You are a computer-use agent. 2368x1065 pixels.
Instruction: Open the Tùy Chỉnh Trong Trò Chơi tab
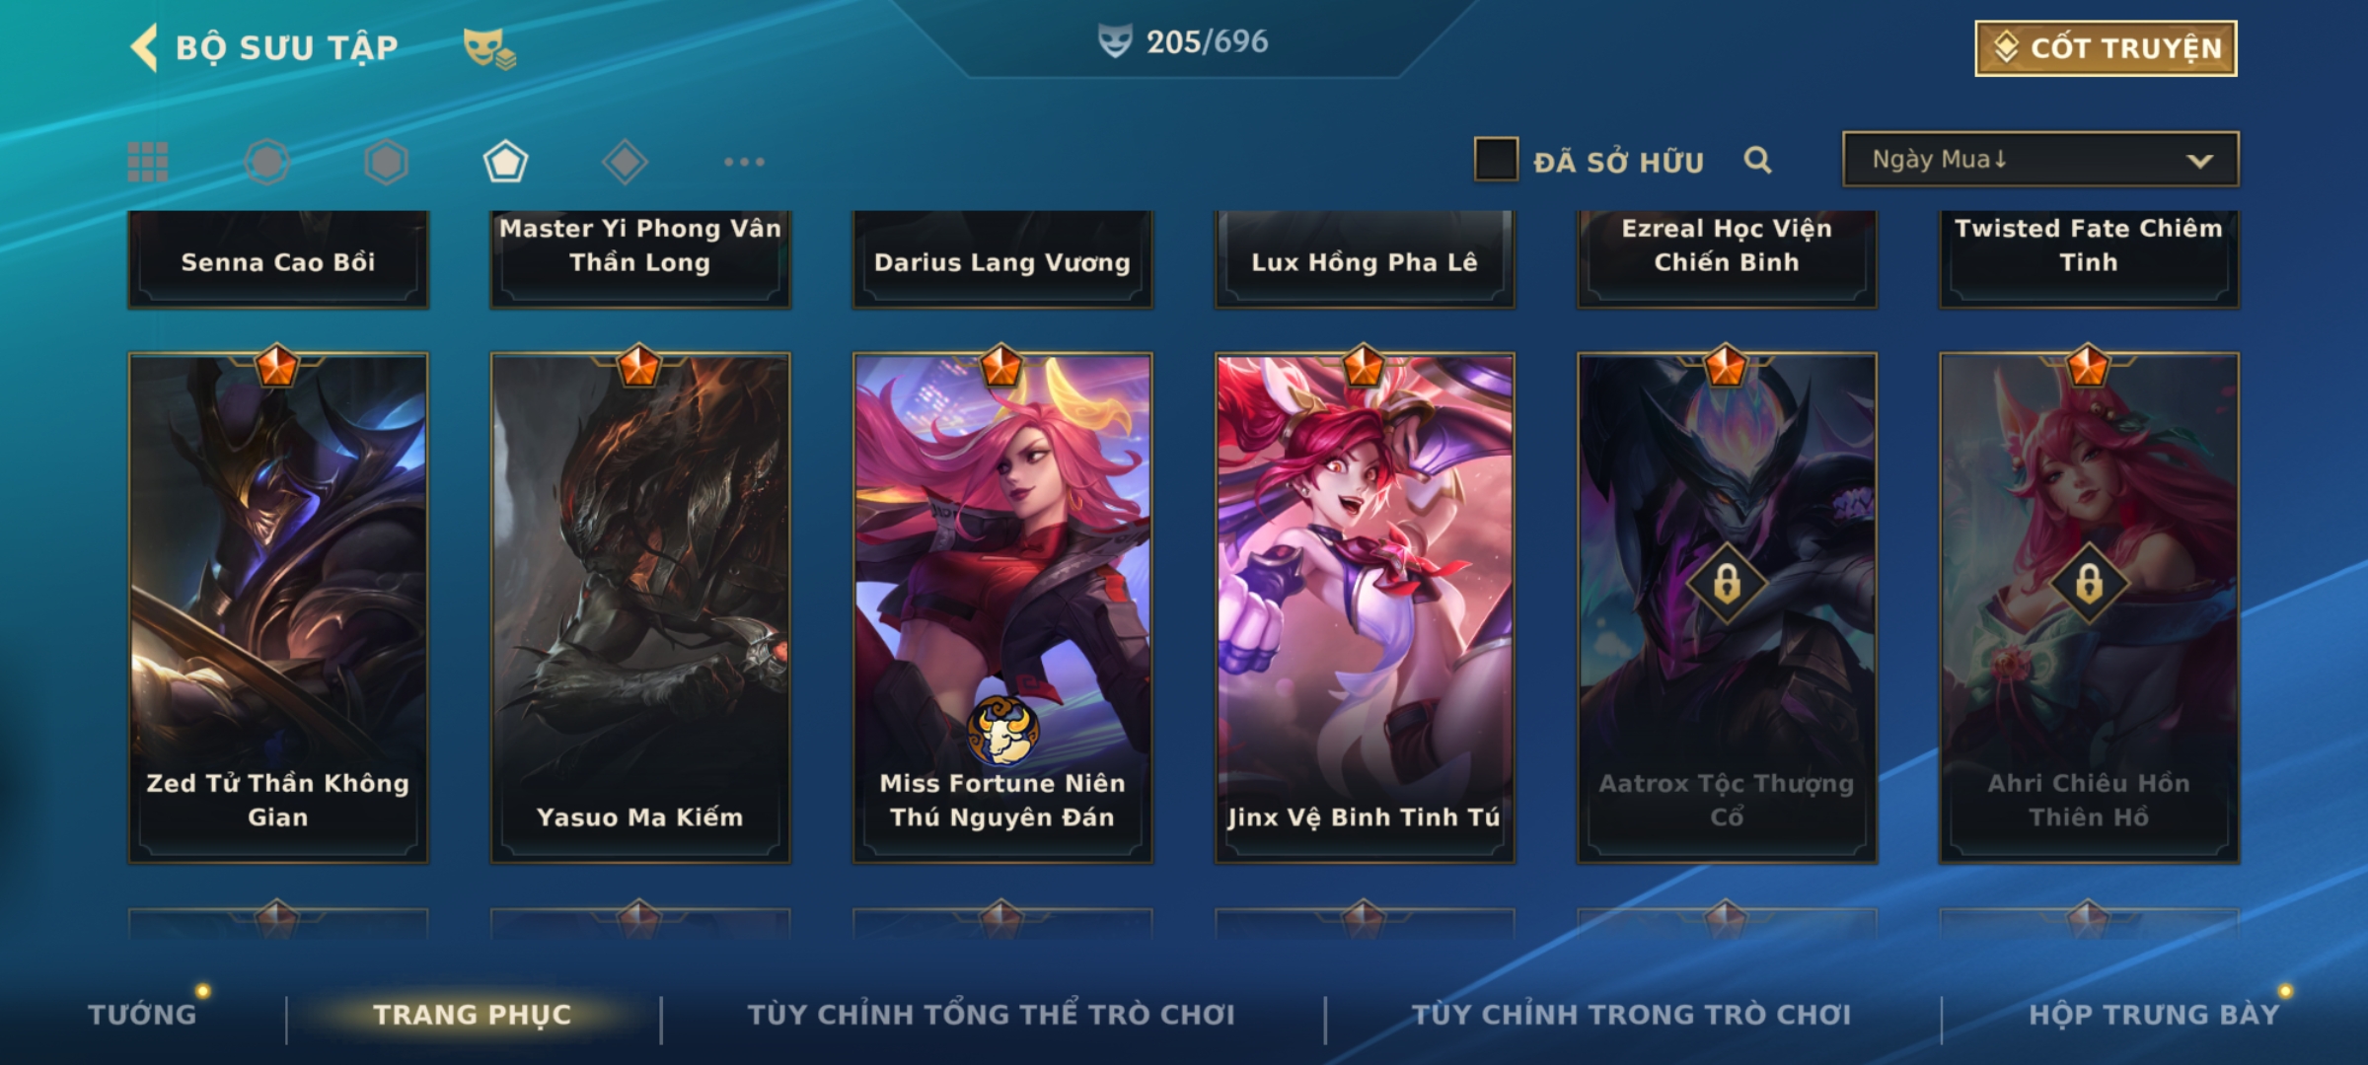[x=1631, y=1015]
